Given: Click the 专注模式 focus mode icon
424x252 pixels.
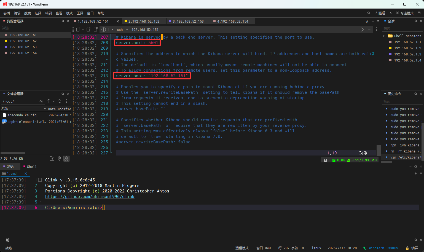Looking at the screenshot, I should click(x=403, y=13).
